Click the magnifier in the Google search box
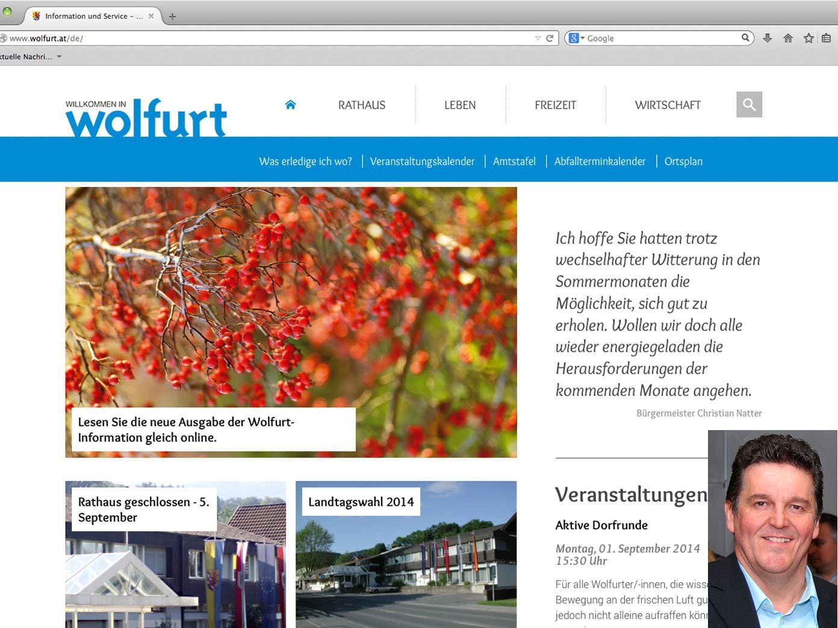This screenshot has height=628, width=838. click(745, 38)
